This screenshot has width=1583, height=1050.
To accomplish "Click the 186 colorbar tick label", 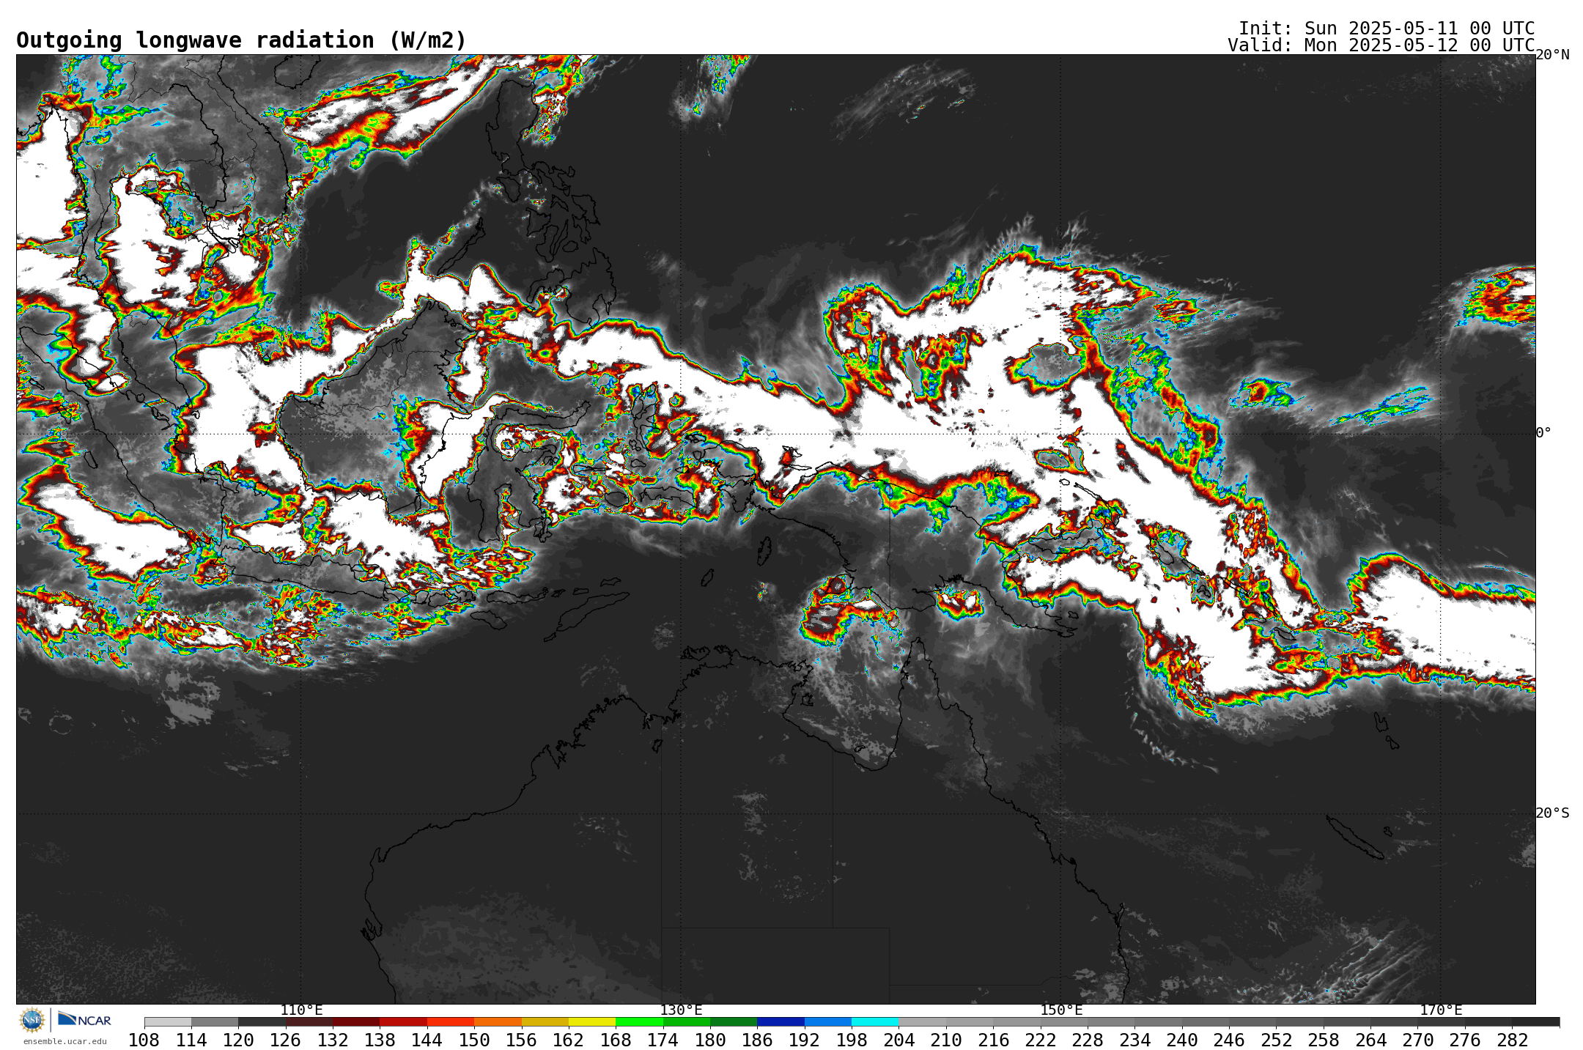I will click(x=757, y=1040).
